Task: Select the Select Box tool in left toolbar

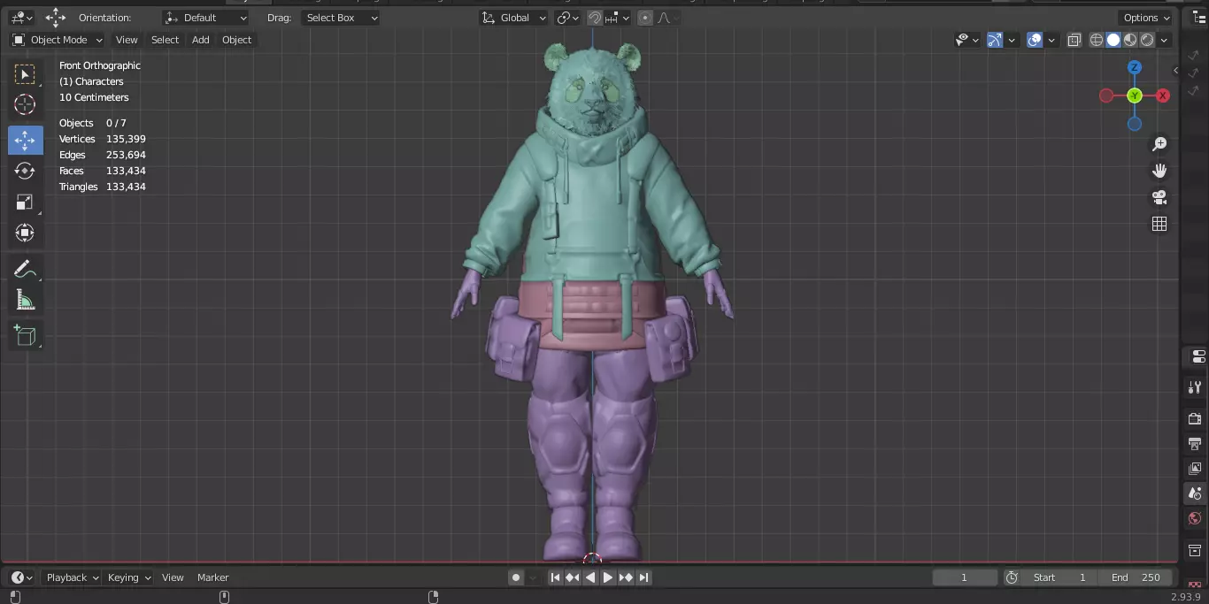Action: (25, 74)
